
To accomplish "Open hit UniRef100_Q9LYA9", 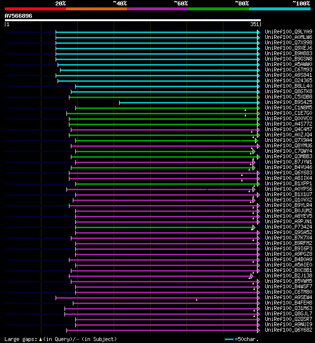I will [288, 32].
